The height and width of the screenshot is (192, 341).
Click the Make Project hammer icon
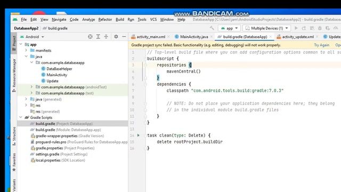(x=212, y=28)
